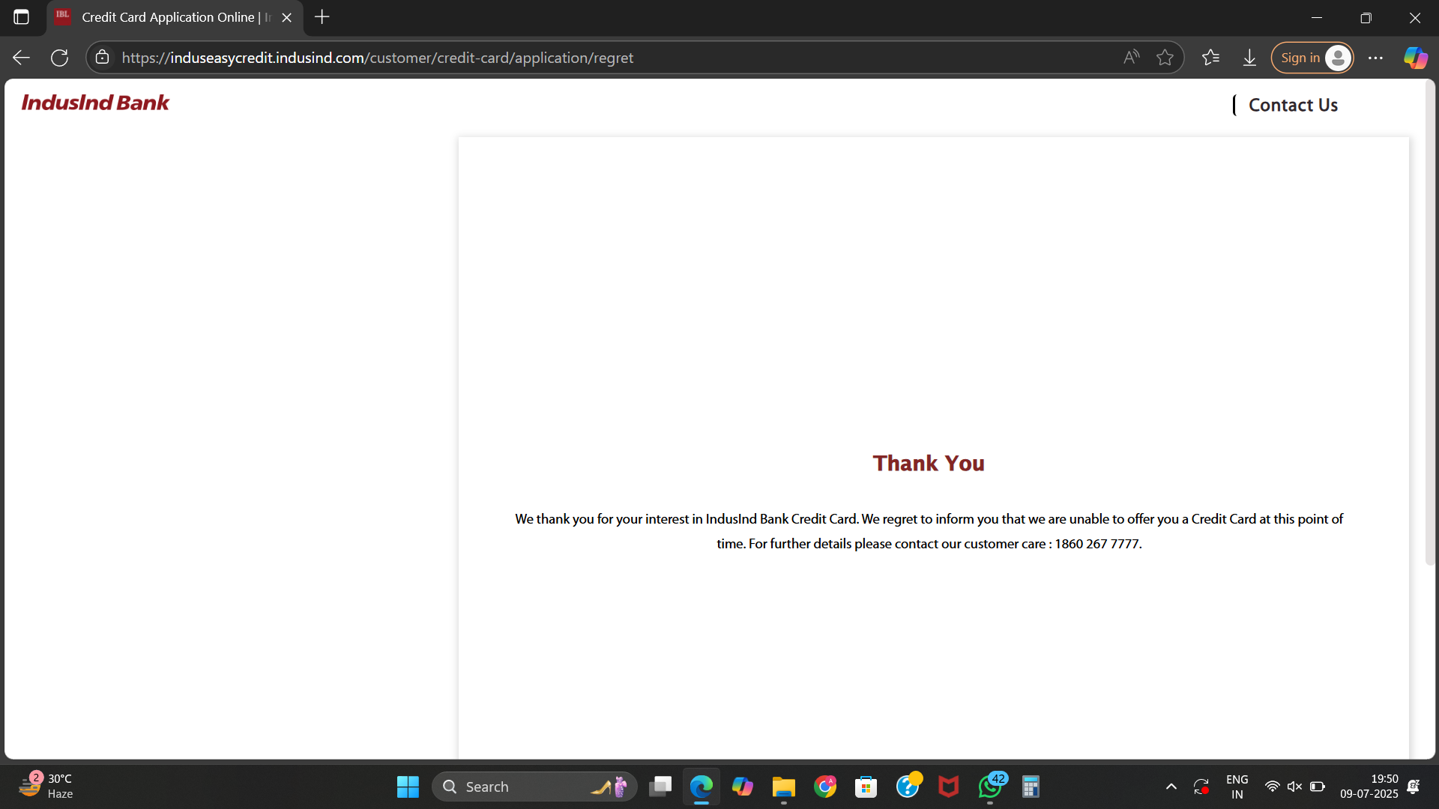1439x809 pixels.
Task: Add this page to favorites star
Action: [1165, 58]
